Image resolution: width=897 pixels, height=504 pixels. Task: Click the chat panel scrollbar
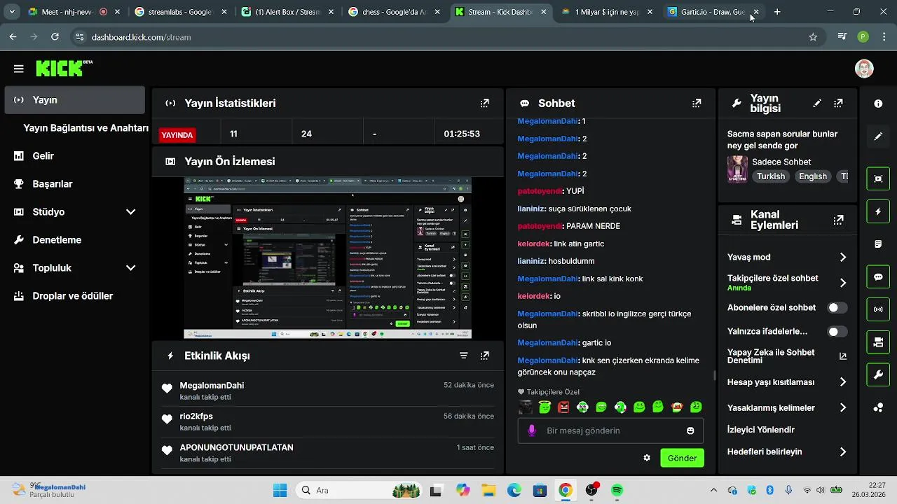point(714,375)
